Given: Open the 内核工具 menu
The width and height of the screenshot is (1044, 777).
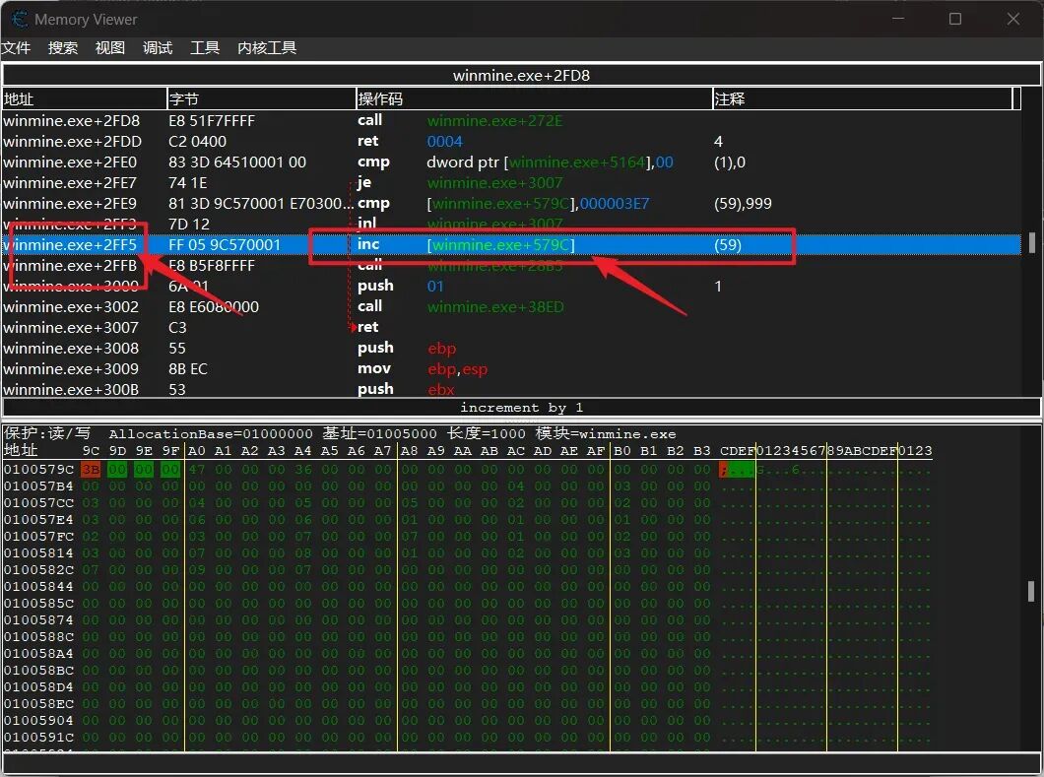Looking at the screenshot, I should [266, 47].
